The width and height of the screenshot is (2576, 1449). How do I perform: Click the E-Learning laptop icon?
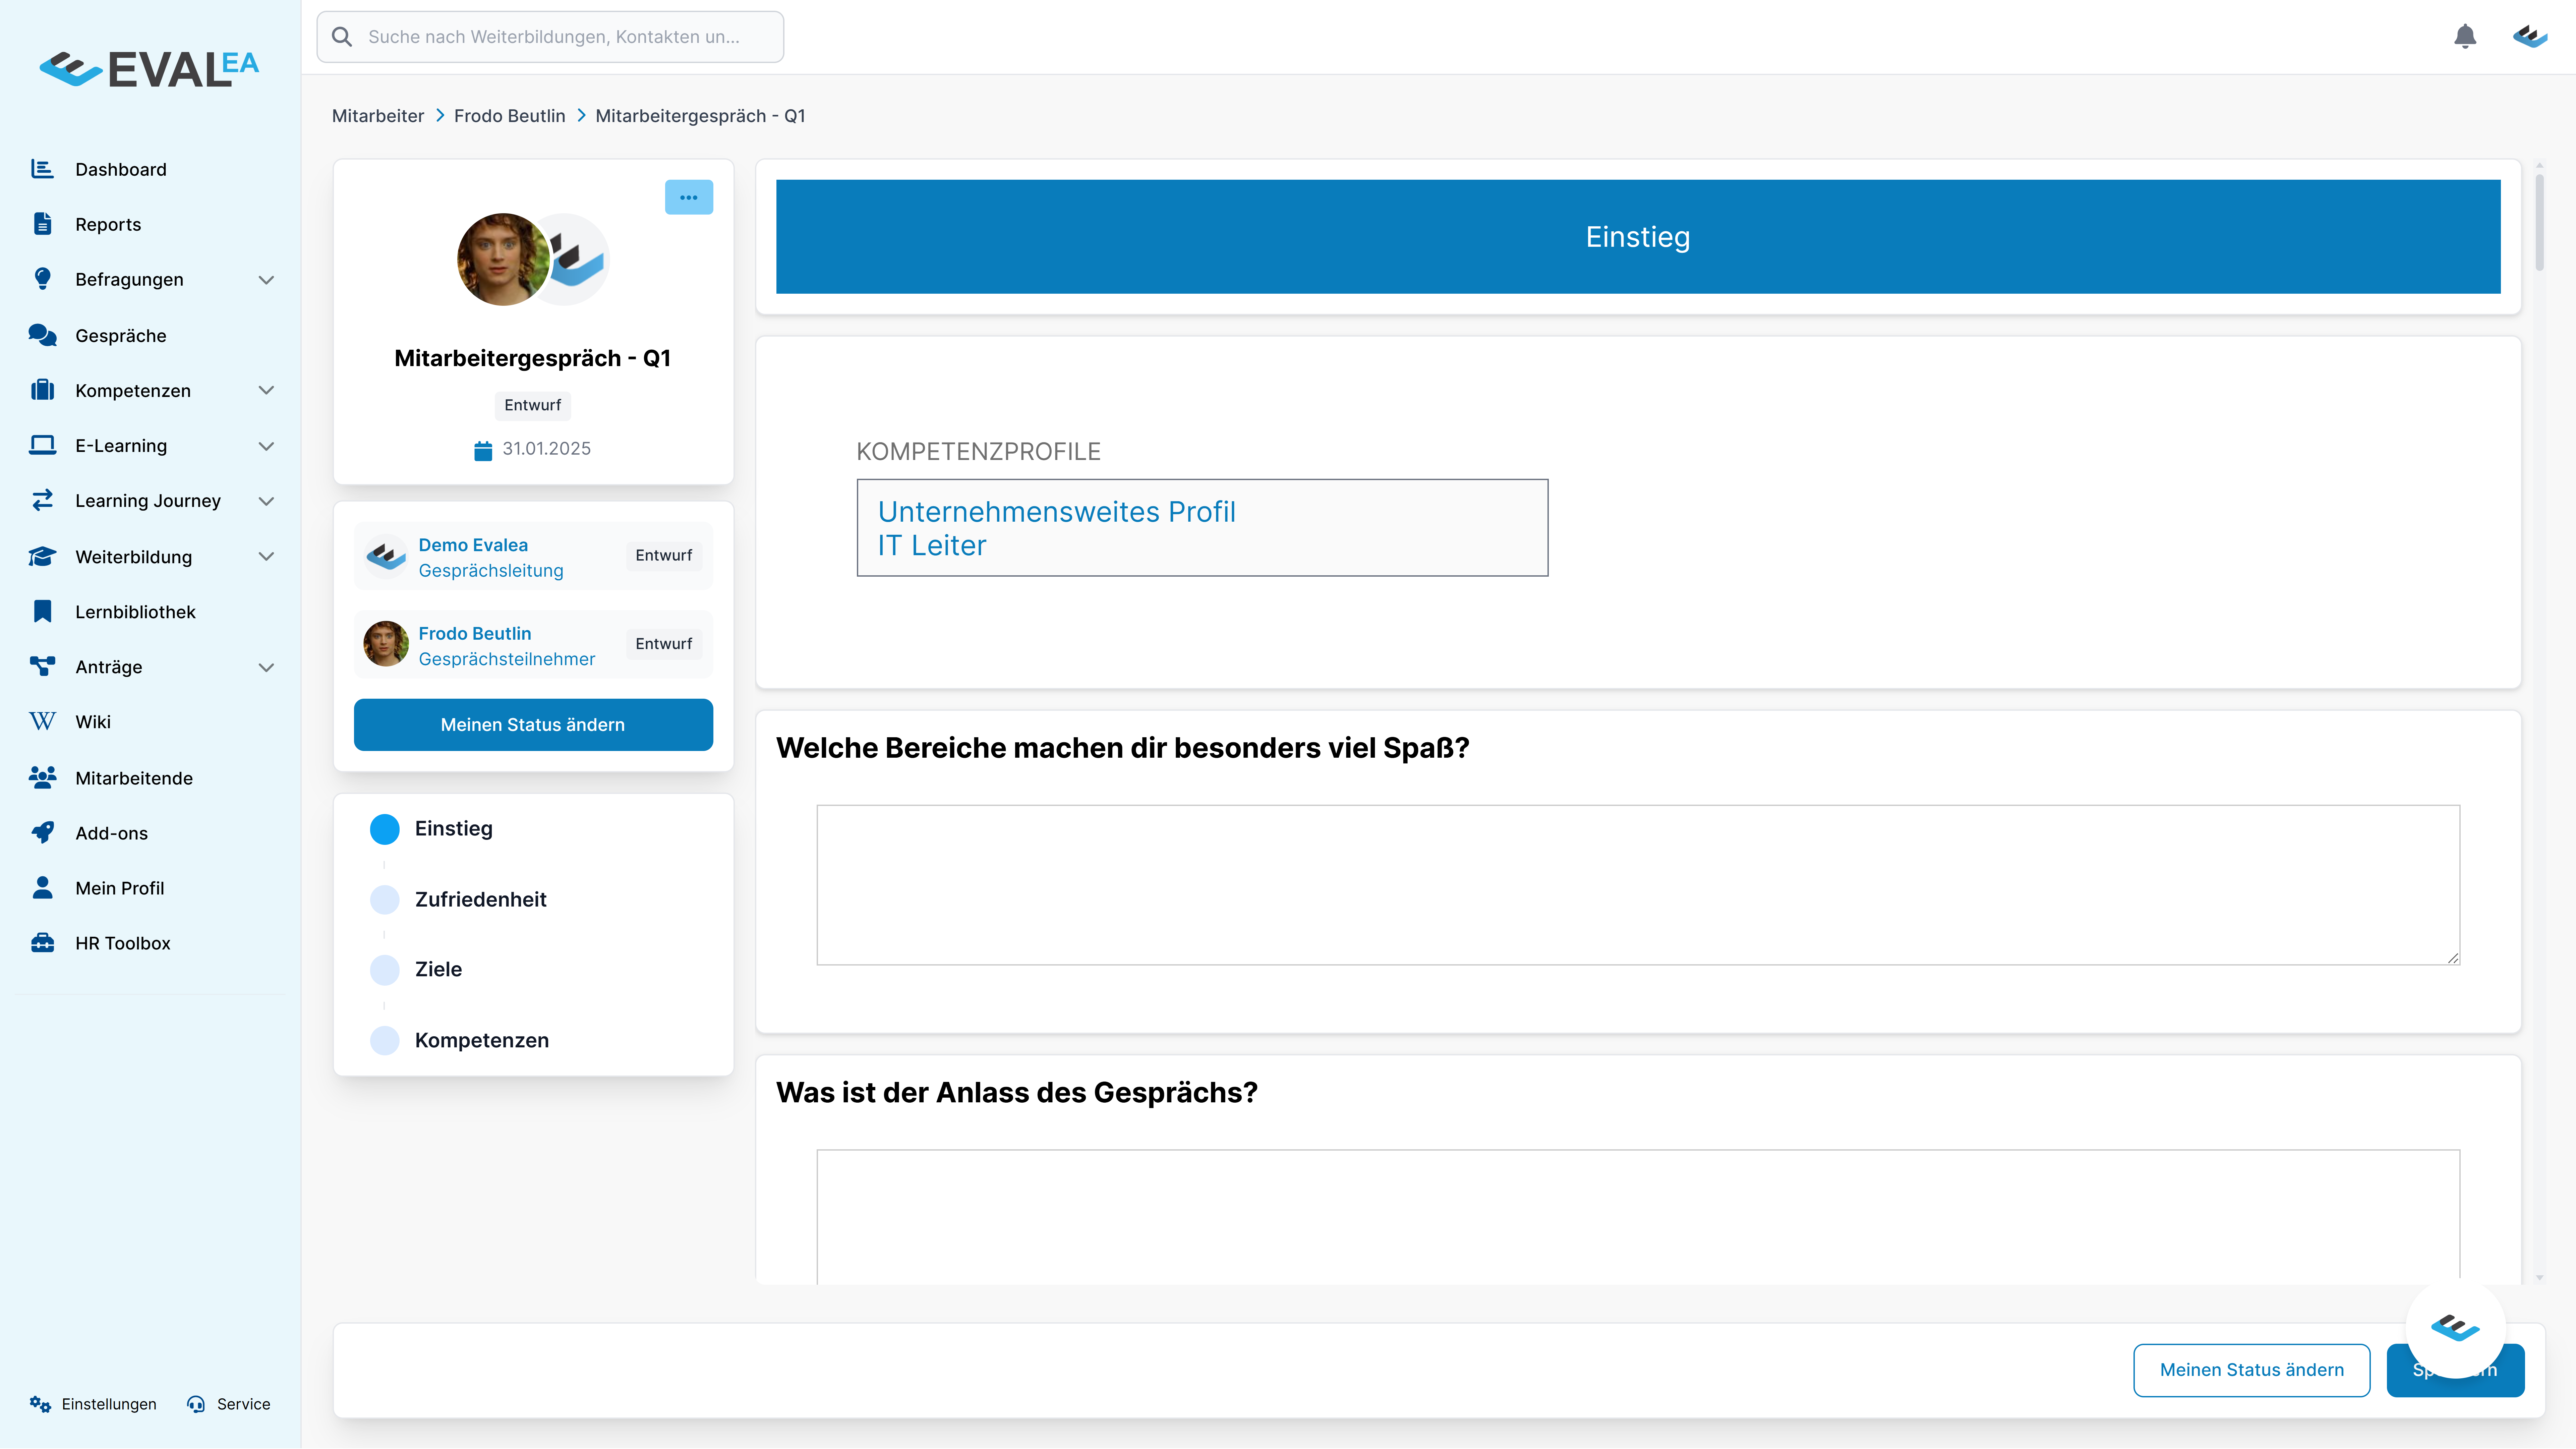42,445
